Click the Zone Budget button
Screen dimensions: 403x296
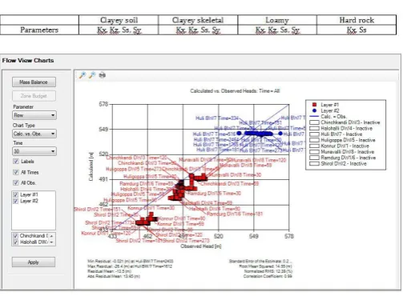[x=34, y=96]
